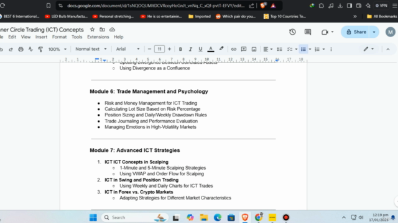
Task: Click the print icon
Action: (x=21, y=49)
